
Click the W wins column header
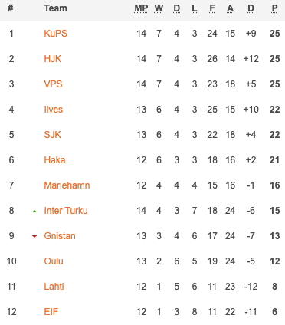click(159, 8)
